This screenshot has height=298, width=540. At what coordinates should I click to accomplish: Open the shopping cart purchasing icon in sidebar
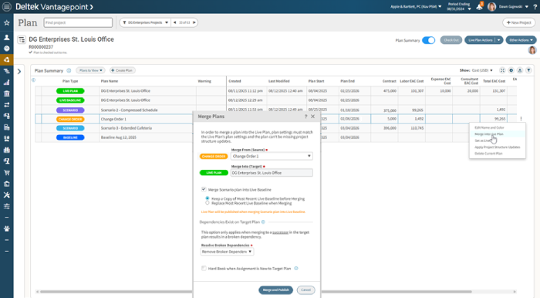tap(6, 172)
